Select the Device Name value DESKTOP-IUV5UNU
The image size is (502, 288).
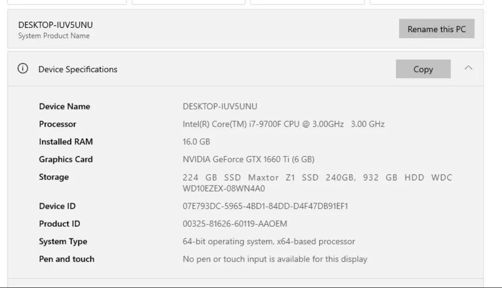pos(221,106)
